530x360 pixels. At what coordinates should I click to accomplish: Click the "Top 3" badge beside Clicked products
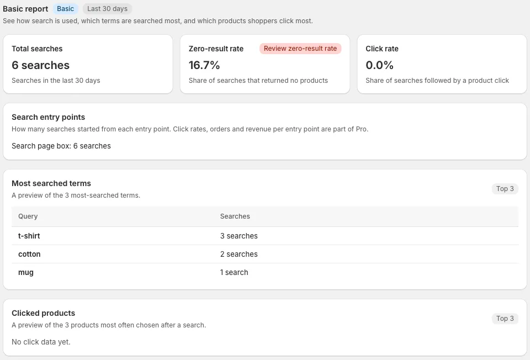click(505, 319)
